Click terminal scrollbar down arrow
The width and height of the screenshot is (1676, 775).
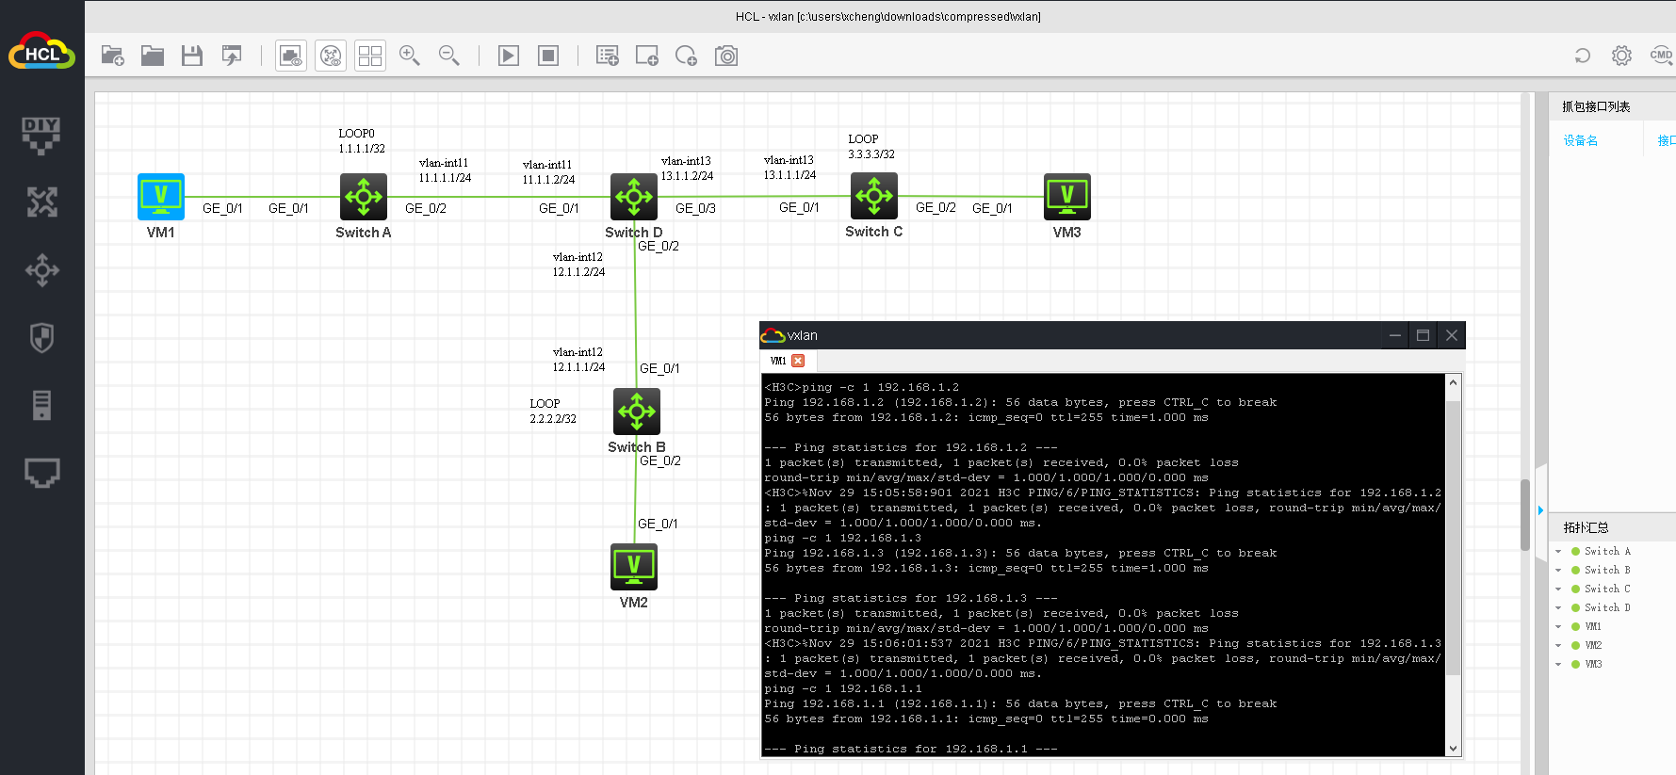(x=1453, y=749)
